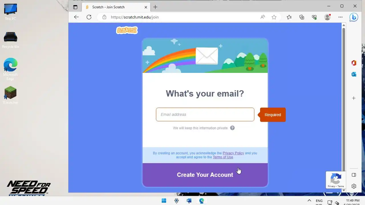Show hidden tray icons chevron
The image size is (365, 205).
click(x=309, y=201)
